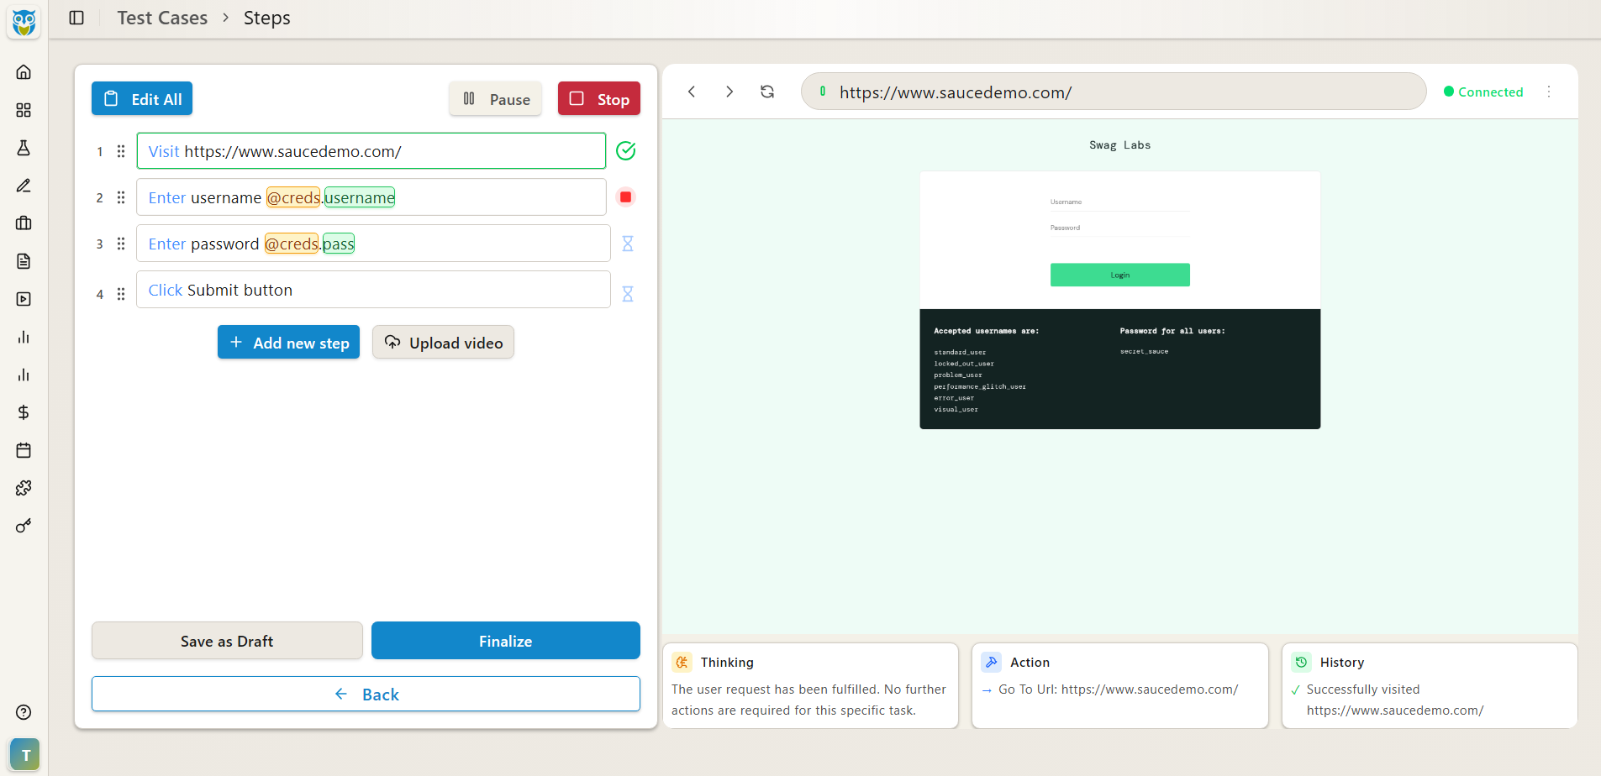Open the dollar billing icon in sidebar

pyautogui.click(x=24, y=412)
